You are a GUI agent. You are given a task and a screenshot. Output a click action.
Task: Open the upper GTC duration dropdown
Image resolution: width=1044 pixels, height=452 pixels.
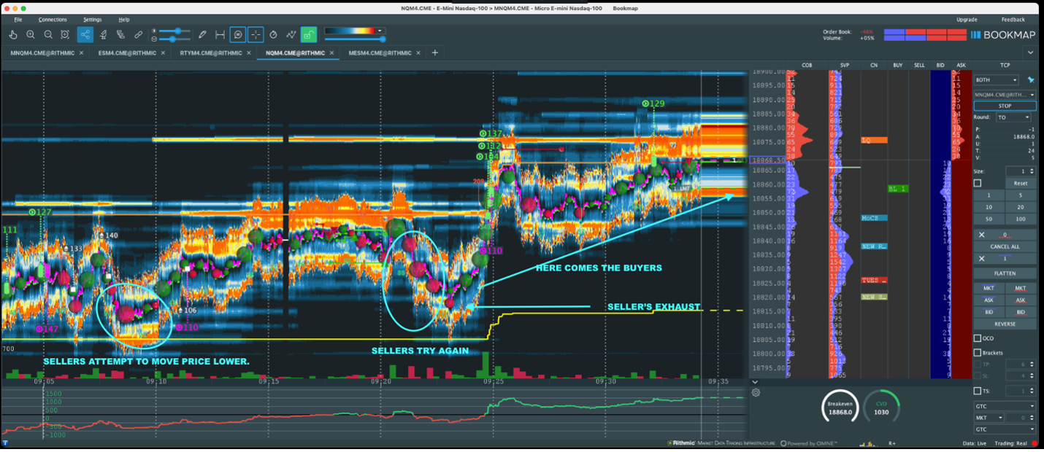(x=1005, y=406)
